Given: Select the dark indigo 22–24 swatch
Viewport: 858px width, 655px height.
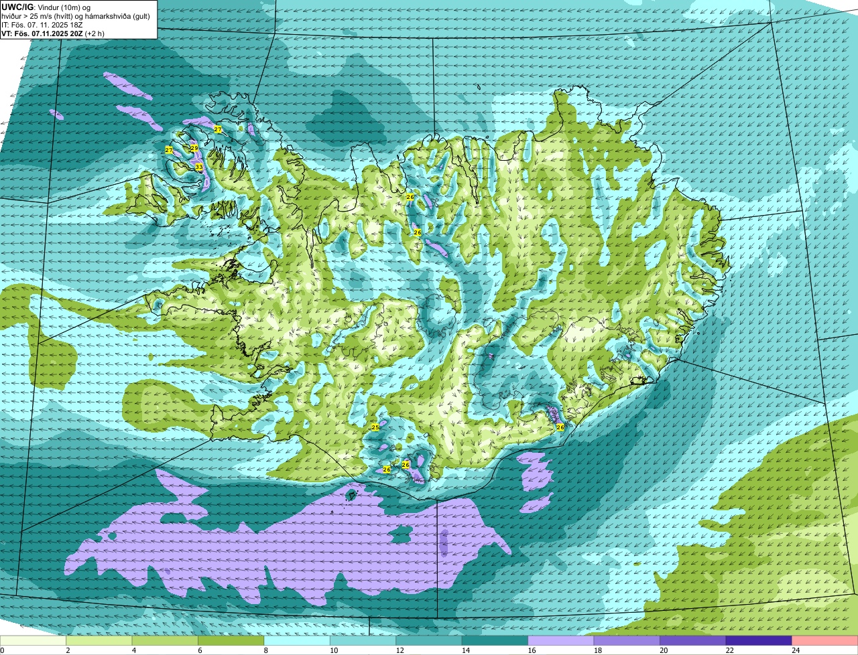Looking at the screenshot, I should point(759,640).
